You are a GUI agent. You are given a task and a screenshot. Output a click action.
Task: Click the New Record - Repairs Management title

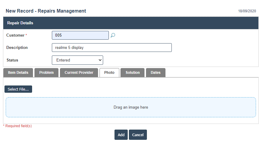coord(46,11)
